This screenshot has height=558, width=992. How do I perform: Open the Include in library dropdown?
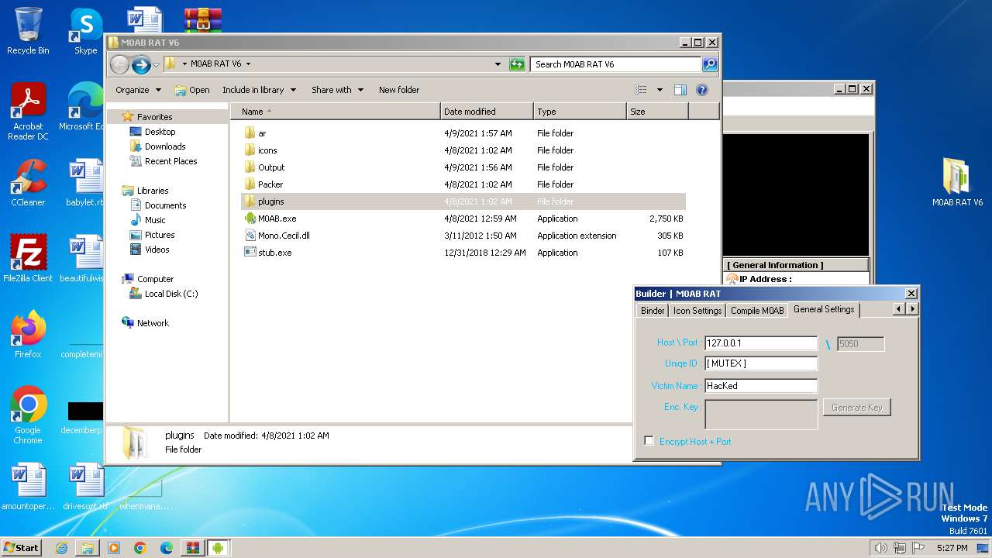[259, 90]
